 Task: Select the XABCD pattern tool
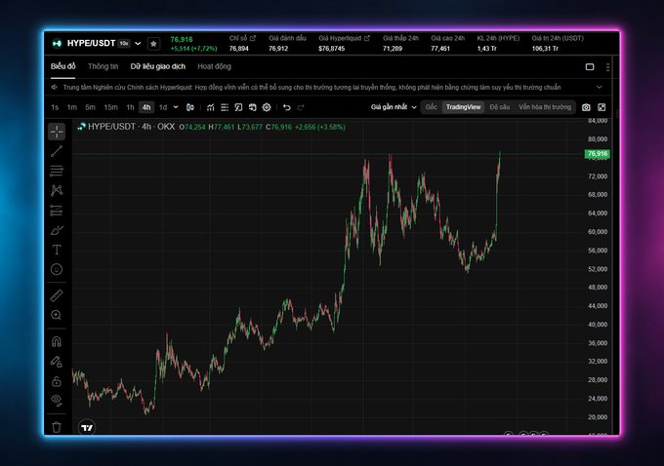57,190
